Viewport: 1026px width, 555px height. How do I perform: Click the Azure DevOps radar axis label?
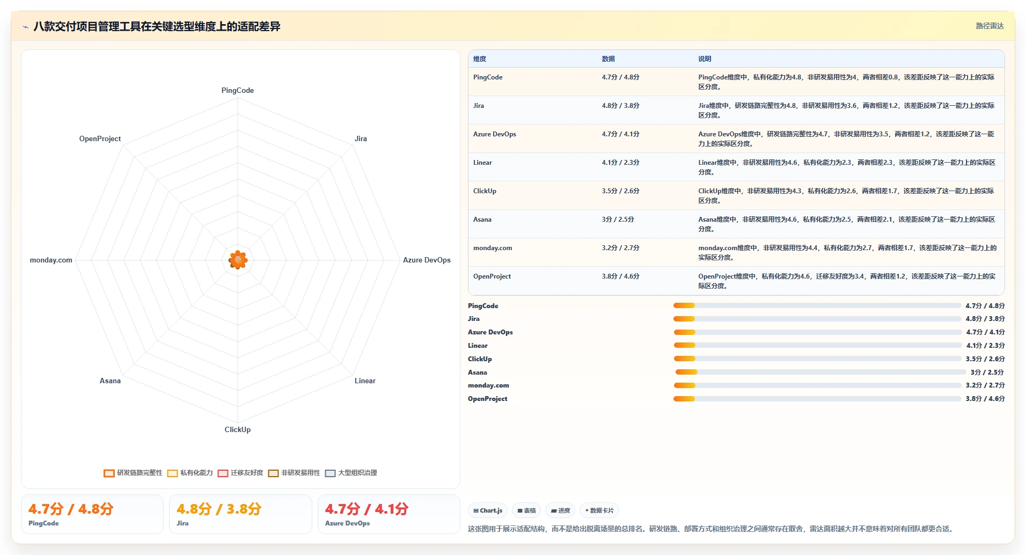pos(427,260)
